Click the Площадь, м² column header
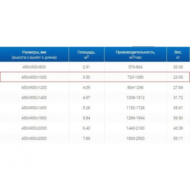 coord(87,54)
